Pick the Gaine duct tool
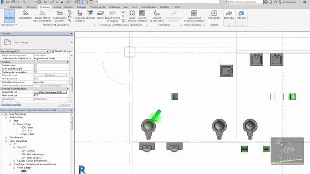This screenshot has width=310, height=174. pos(100,15)
